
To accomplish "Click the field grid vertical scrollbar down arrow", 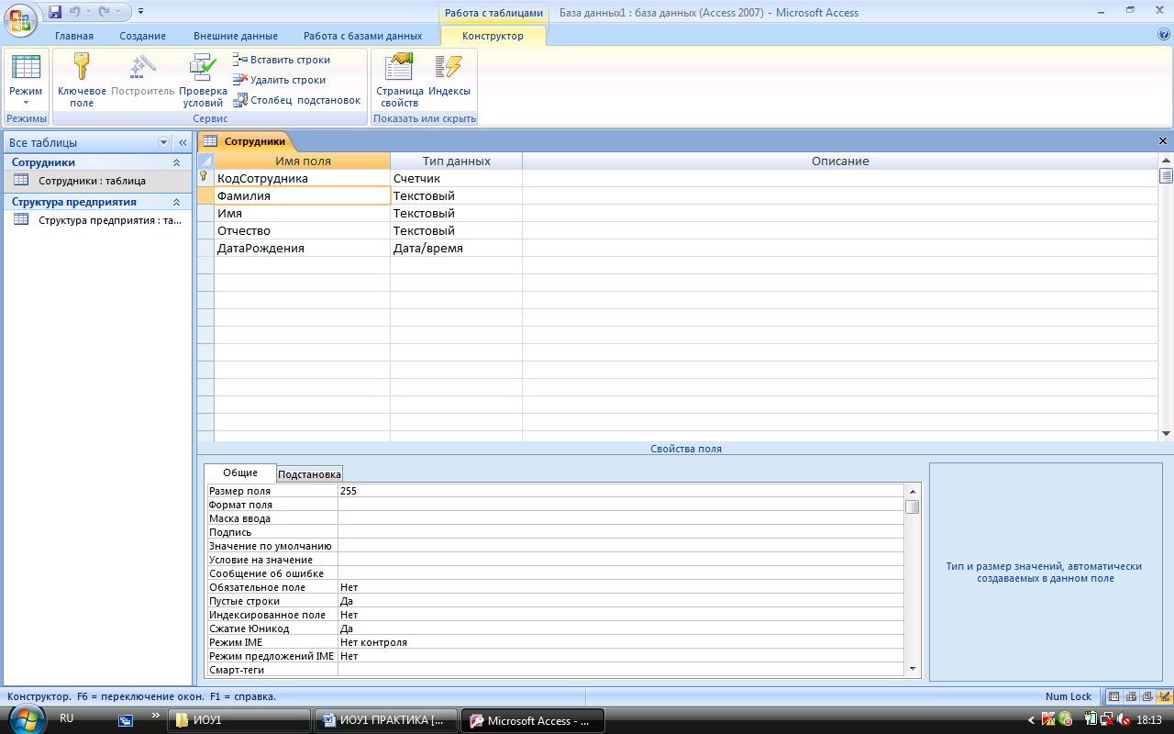I will click(1166, 434).
